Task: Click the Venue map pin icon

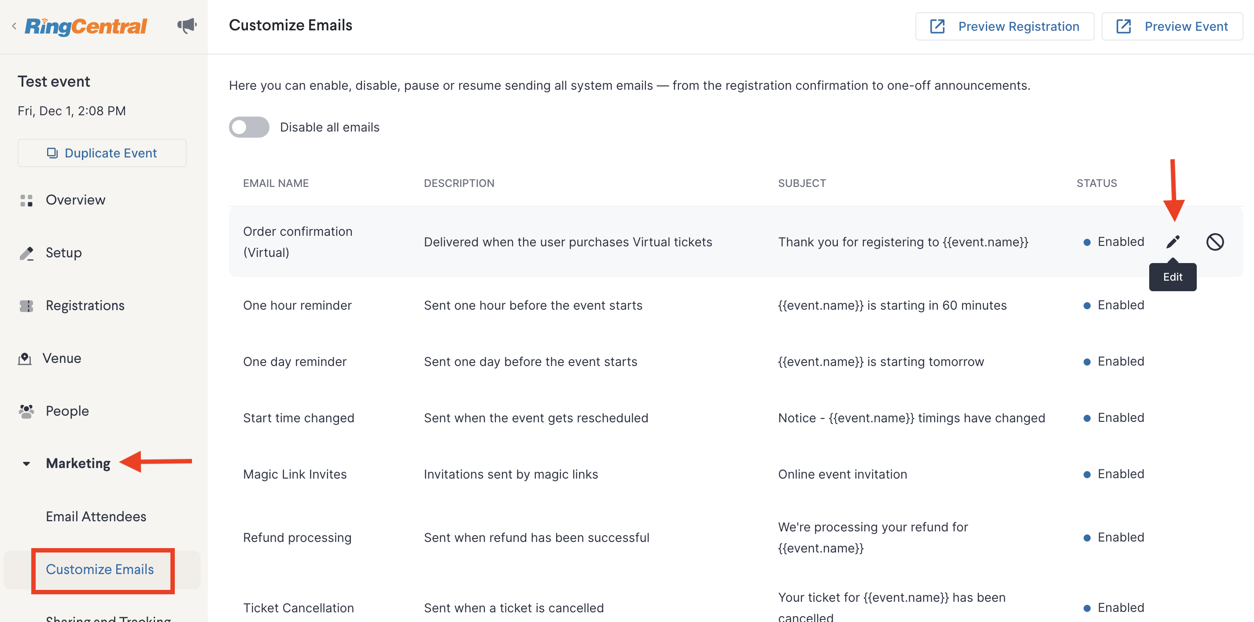Action: pos(25,359)
